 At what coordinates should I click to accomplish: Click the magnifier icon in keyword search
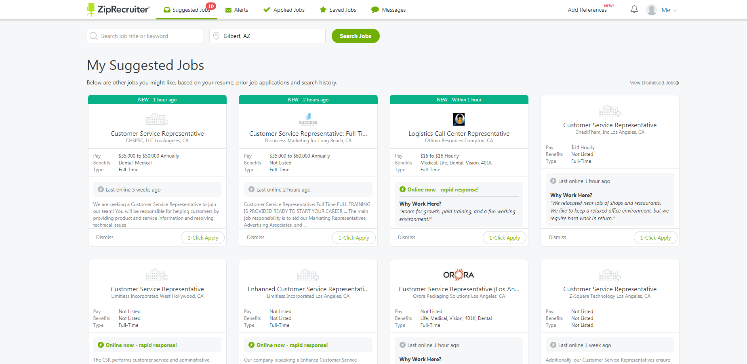click(94, 36)
